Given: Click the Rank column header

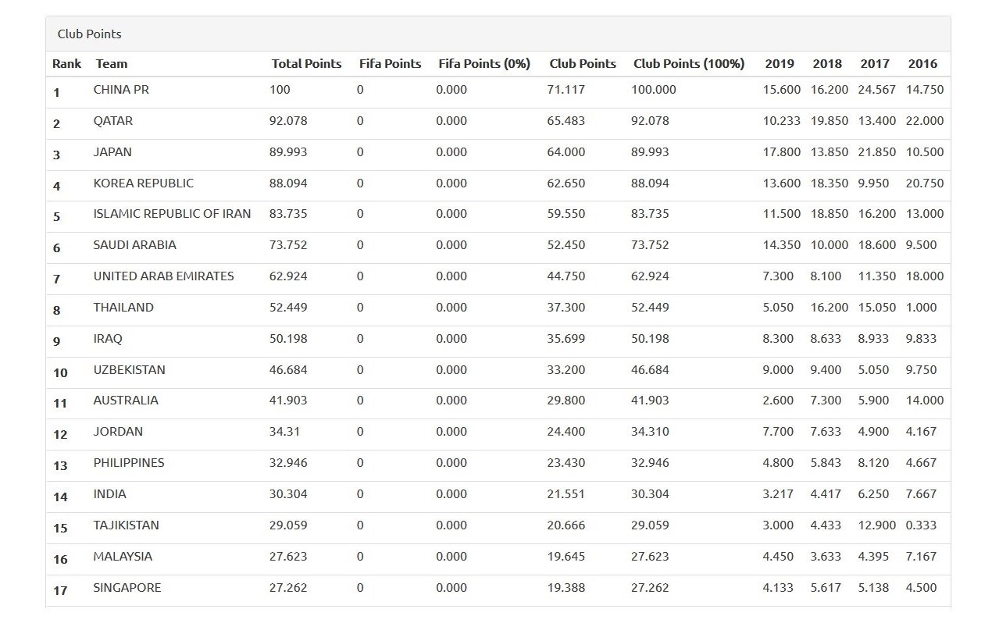Looking at the screenshot, I should pyautogui.click(x=66, y=64).
